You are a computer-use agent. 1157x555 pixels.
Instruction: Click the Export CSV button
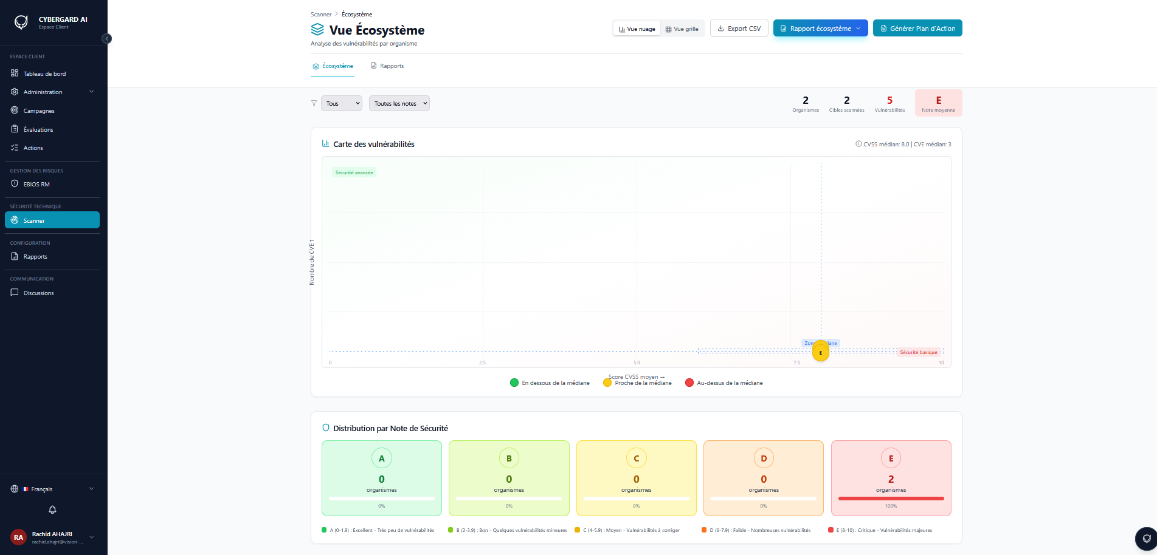pyautogui.click(x=739, y=29)
